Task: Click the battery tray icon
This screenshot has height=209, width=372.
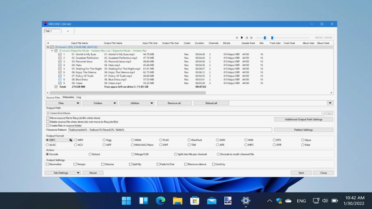Action: [335, 201]
